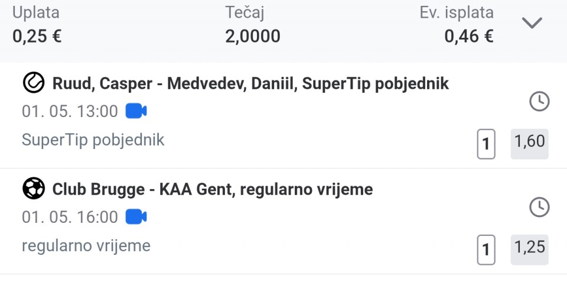Tap the 1,60 odds button
This screenshot has width=567, height=285.
tap(529, 144)
